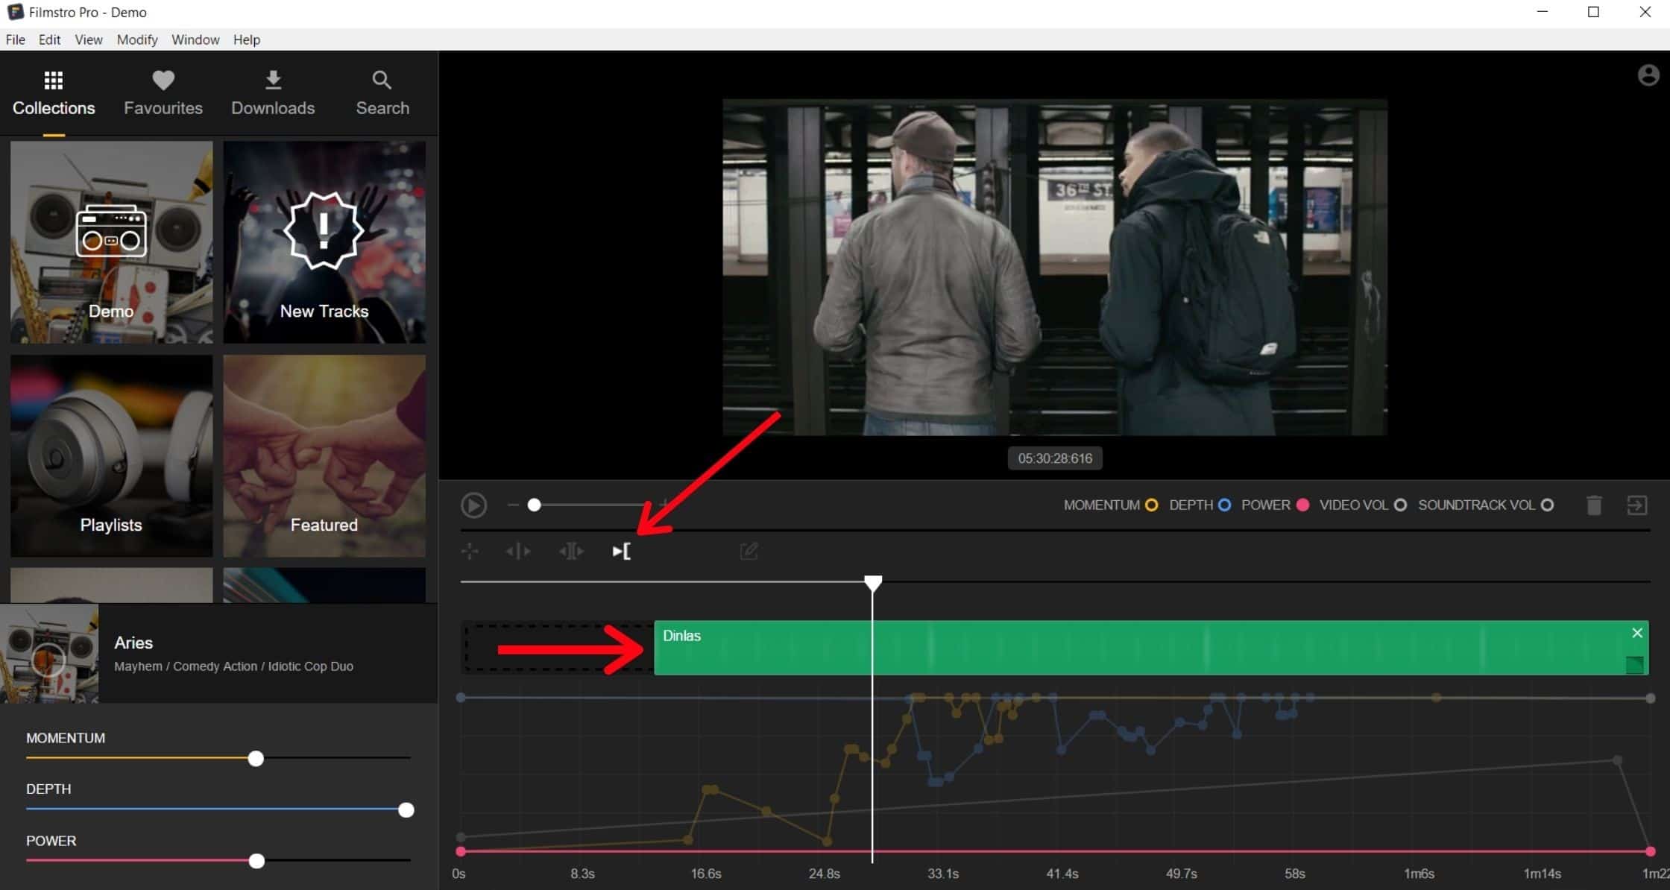Enable the VIDEO VOL curve option
Screen dimensions: 1670x890
coord(1399,505)
